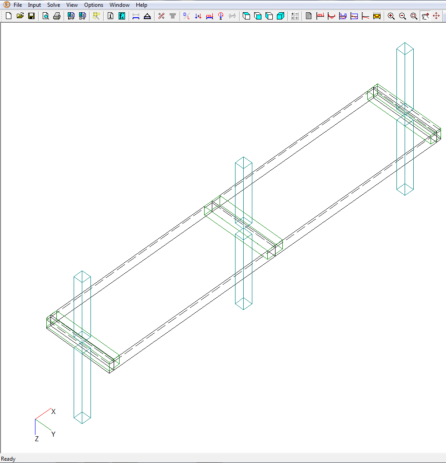Open print preview from the toolbar

(x=45, y=16)
